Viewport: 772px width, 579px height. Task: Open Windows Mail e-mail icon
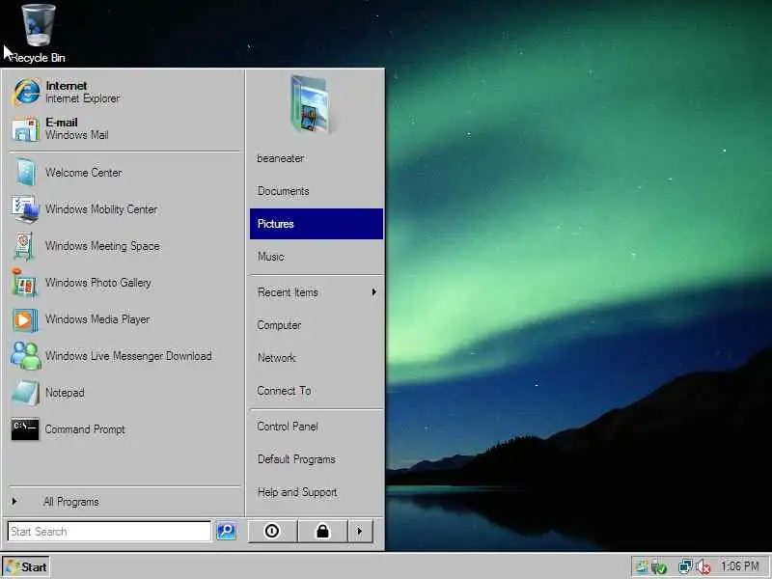click(x=25, y=129)
